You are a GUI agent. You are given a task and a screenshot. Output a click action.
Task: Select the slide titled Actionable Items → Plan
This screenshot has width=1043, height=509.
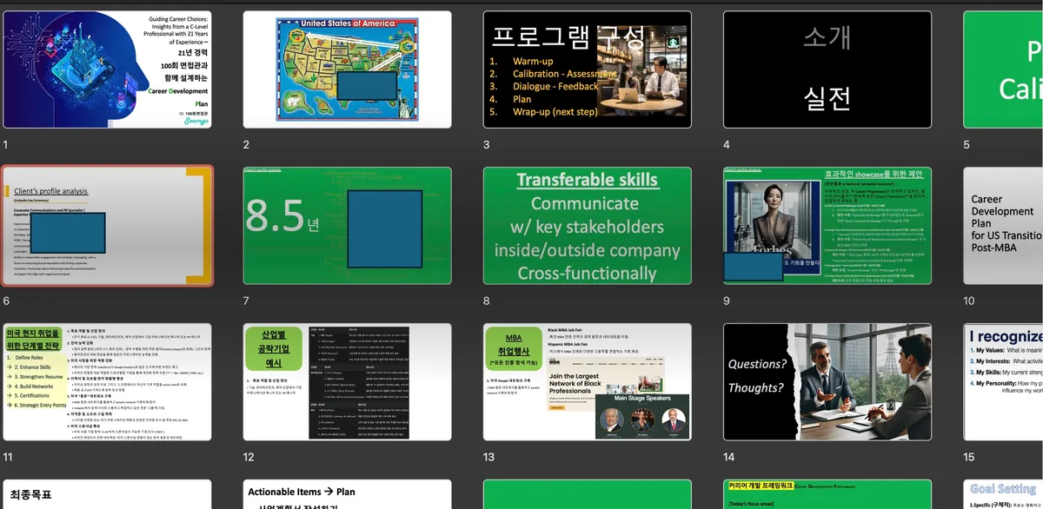(x=348, y=494)
